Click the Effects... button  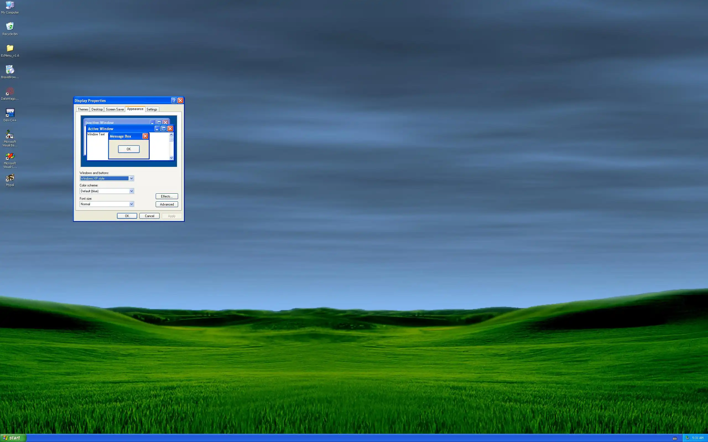[166, 196]
